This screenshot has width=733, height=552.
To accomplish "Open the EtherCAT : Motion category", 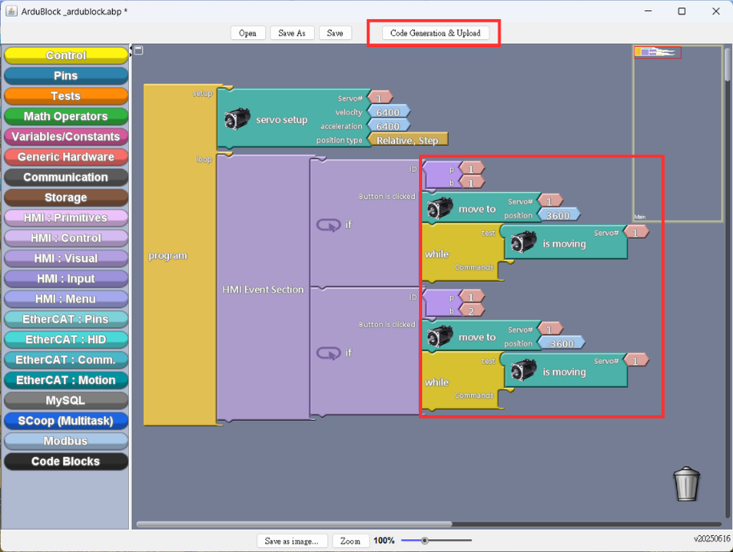I will coord(66,380).
